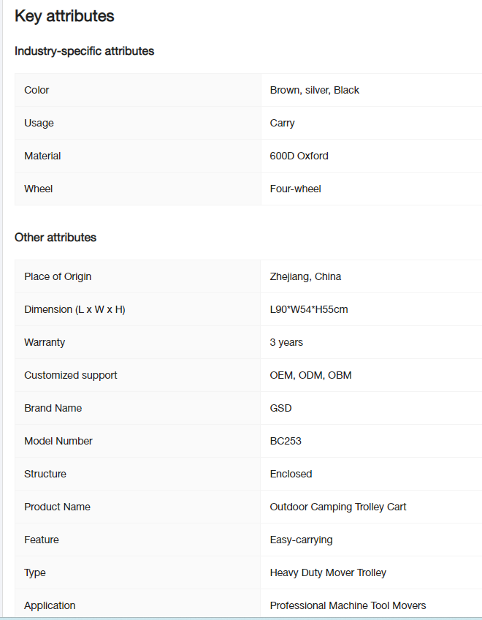Screen dimensions: 482x620
Task: Click the Key attributes heading
Action: (x=64, y=16)
